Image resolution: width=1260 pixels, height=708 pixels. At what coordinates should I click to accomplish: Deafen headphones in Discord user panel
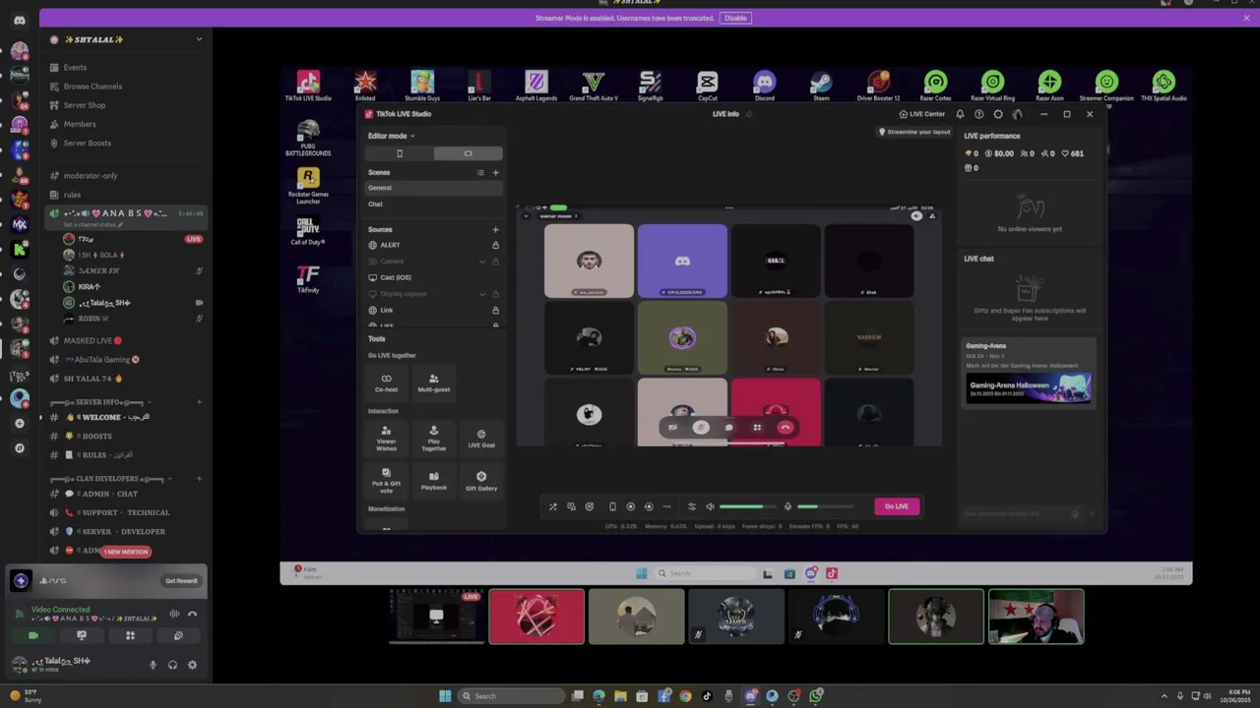[172, 665]
